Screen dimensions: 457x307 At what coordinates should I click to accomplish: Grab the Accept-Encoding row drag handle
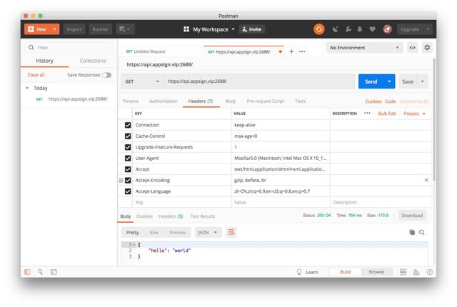121,181
